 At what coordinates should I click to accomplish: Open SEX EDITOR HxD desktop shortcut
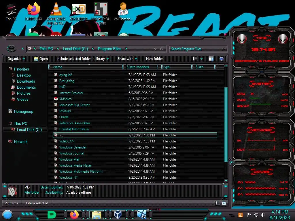(x=79, y=12)
